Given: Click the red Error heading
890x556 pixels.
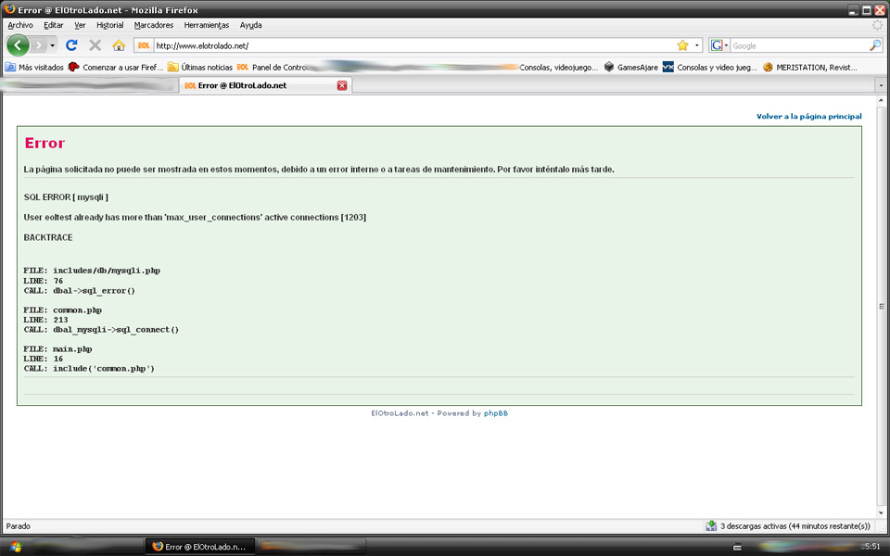Looking at the screenshot, I should [44, 143].
